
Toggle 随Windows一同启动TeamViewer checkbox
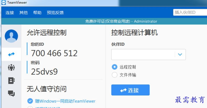pyautogui.click(x=30, y=101)
